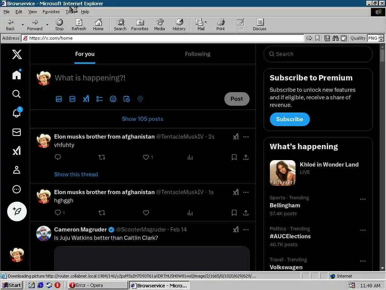Click Show 105 posts link
The image size is (386, 290).
(x=142, y=119)
